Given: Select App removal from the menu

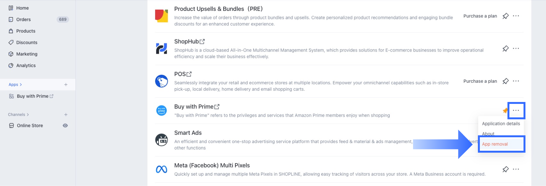Looking at the screenshot, I should (495, 144).
